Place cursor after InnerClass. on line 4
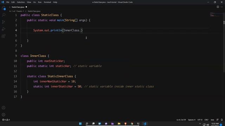This screenshot has height=126, width=225. 81,30
